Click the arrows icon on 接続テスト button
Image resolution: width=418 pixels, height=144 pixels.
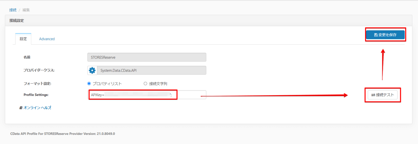click(x=373, y=95)
